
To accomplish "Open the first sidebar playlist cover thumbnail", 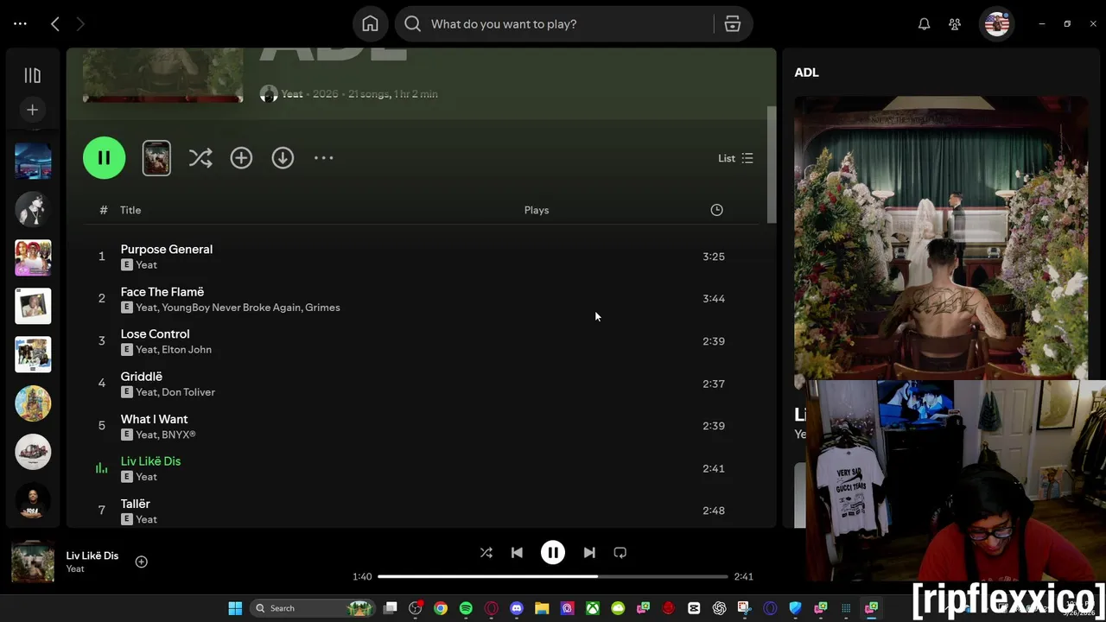I will pos(33,161).
